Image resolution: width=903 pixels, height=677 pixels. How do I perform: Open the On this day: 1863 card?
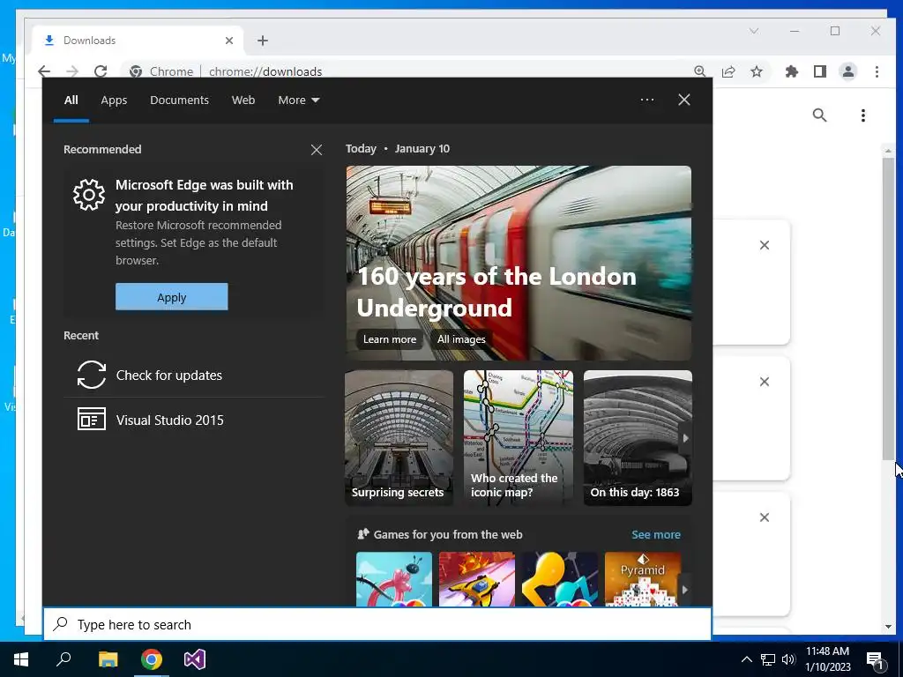pyautogui.click(x=638, y=438)
